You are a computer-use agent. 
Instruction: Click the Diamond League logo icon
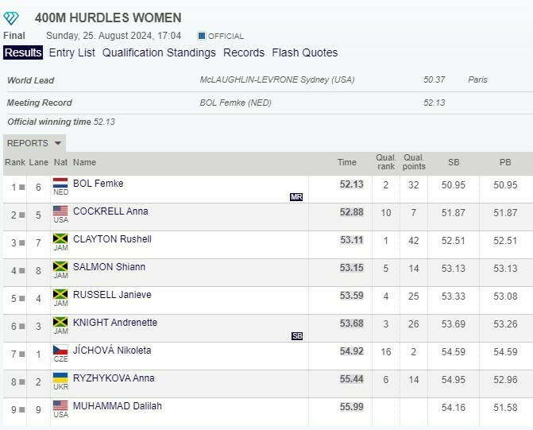pos(15,17)
